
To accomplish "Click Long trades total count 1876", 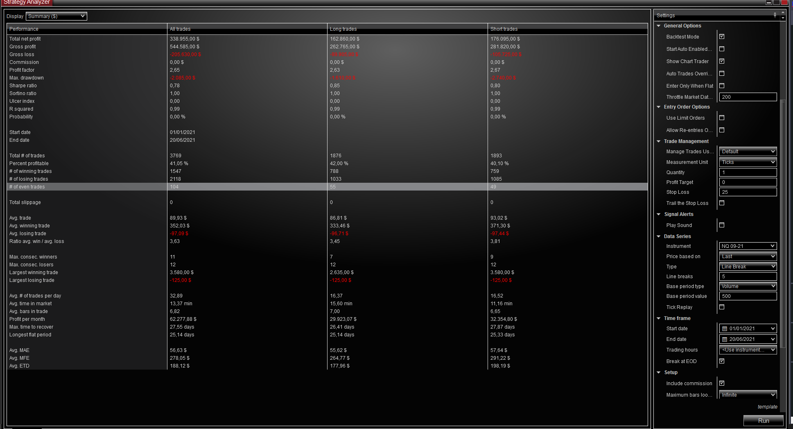I will [x=336, y=156].
